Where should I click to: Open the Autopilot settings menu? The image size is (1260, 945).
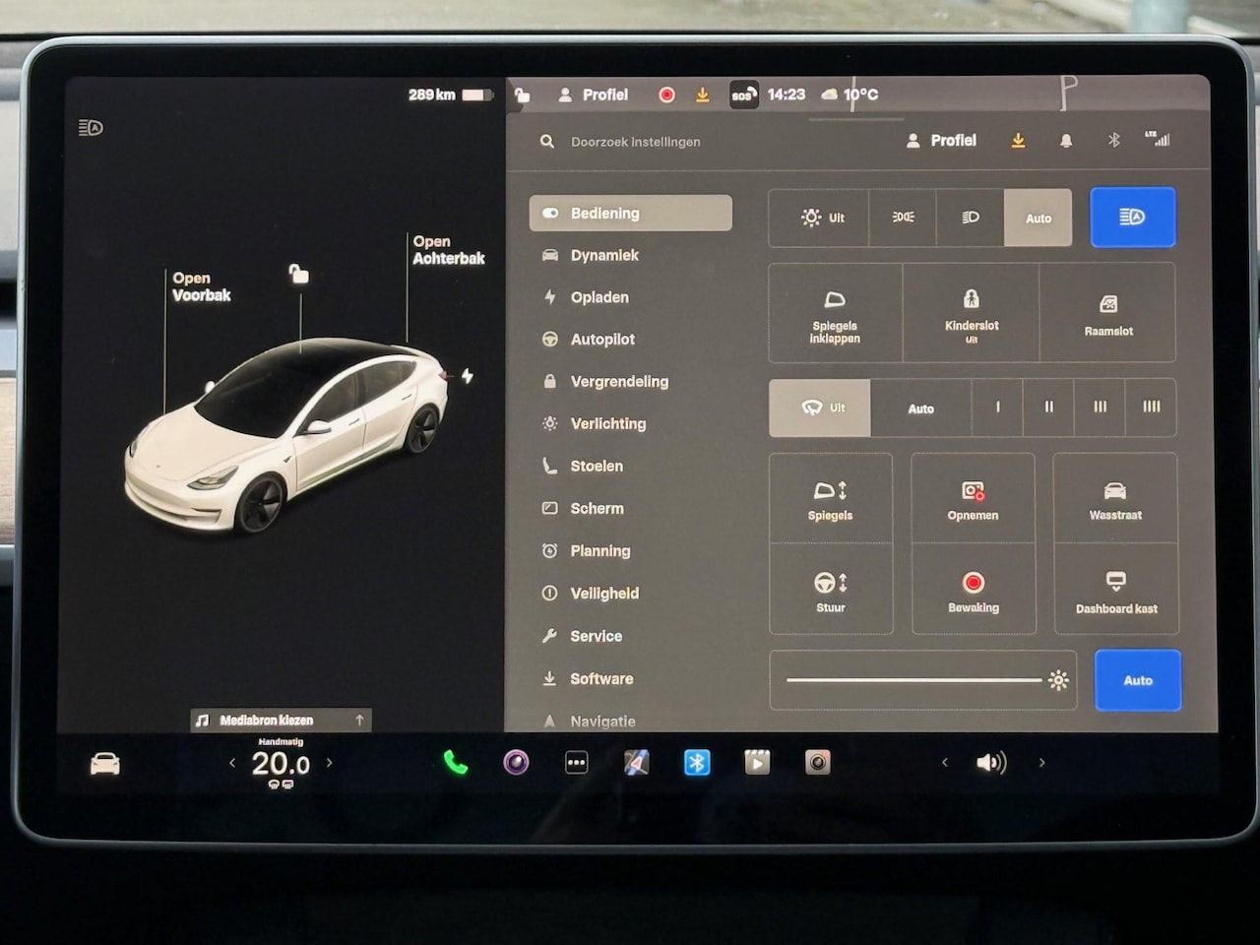(x=602, y=340)
